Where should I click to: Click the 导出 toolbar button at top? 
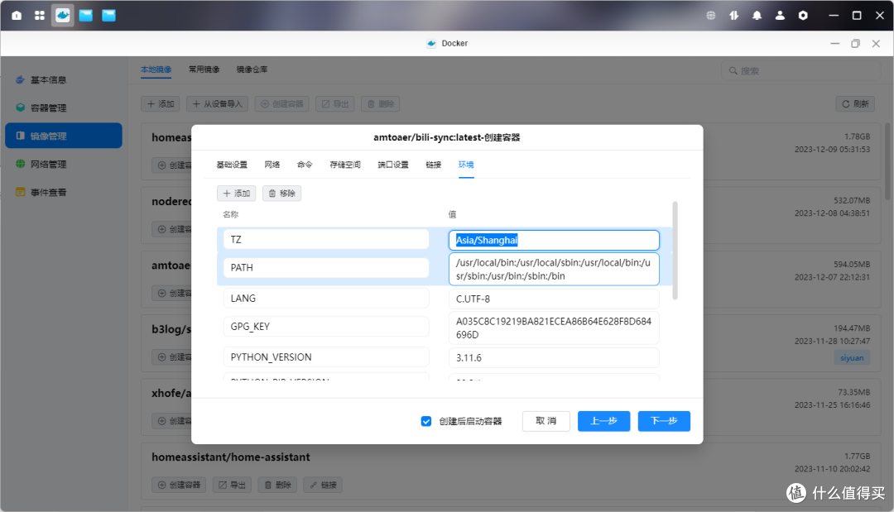pos(335,103)
